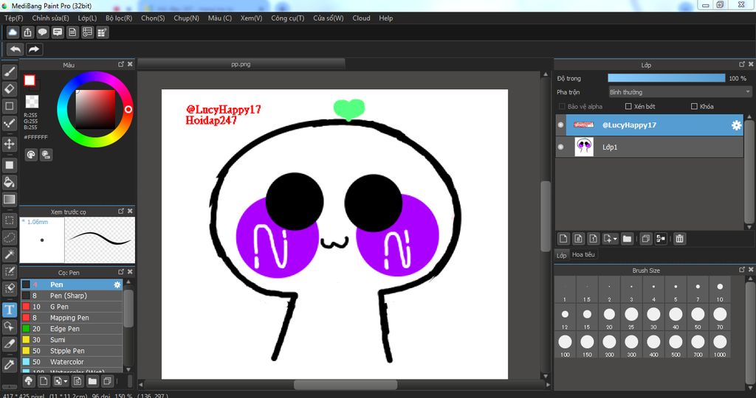Open the Cloud menu
The image size is (756, 398).
(361, 18)
